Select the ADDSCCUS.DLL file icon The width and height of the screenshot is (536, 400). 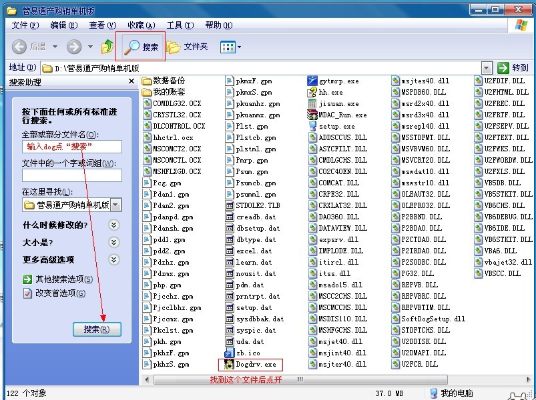click(x=312, y=137)
